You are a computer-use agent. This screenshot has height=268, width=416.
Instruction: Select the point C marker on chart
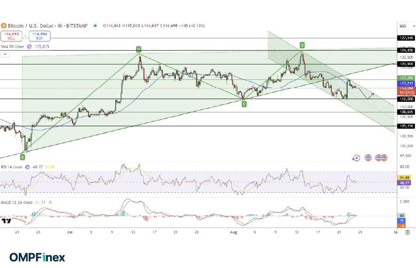pyautogui.click(x=244, y=104)
